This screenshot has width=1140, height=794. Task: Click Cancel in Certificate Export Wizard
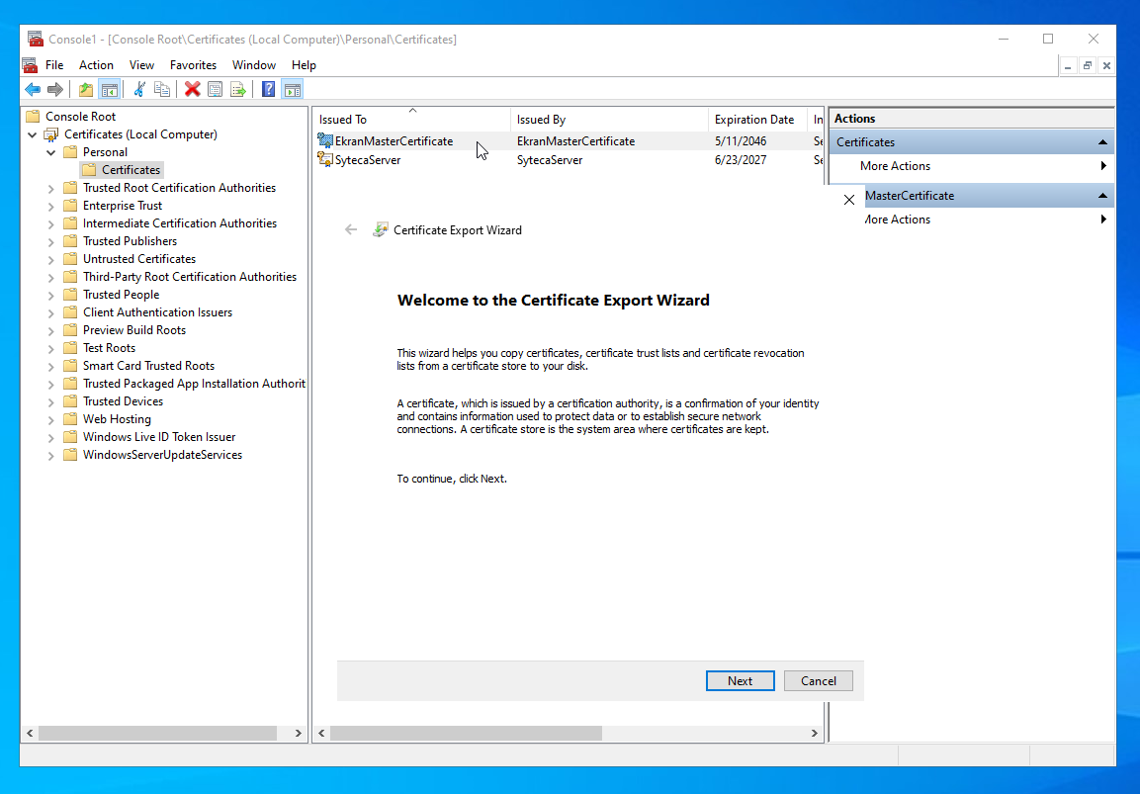818,680
